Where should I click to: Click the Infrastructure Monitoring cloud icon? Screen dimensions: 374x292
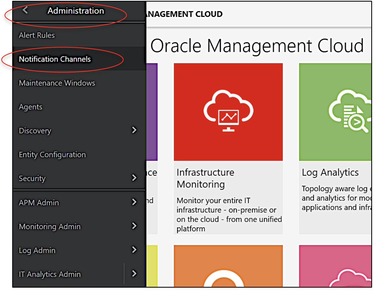(228, 111)
